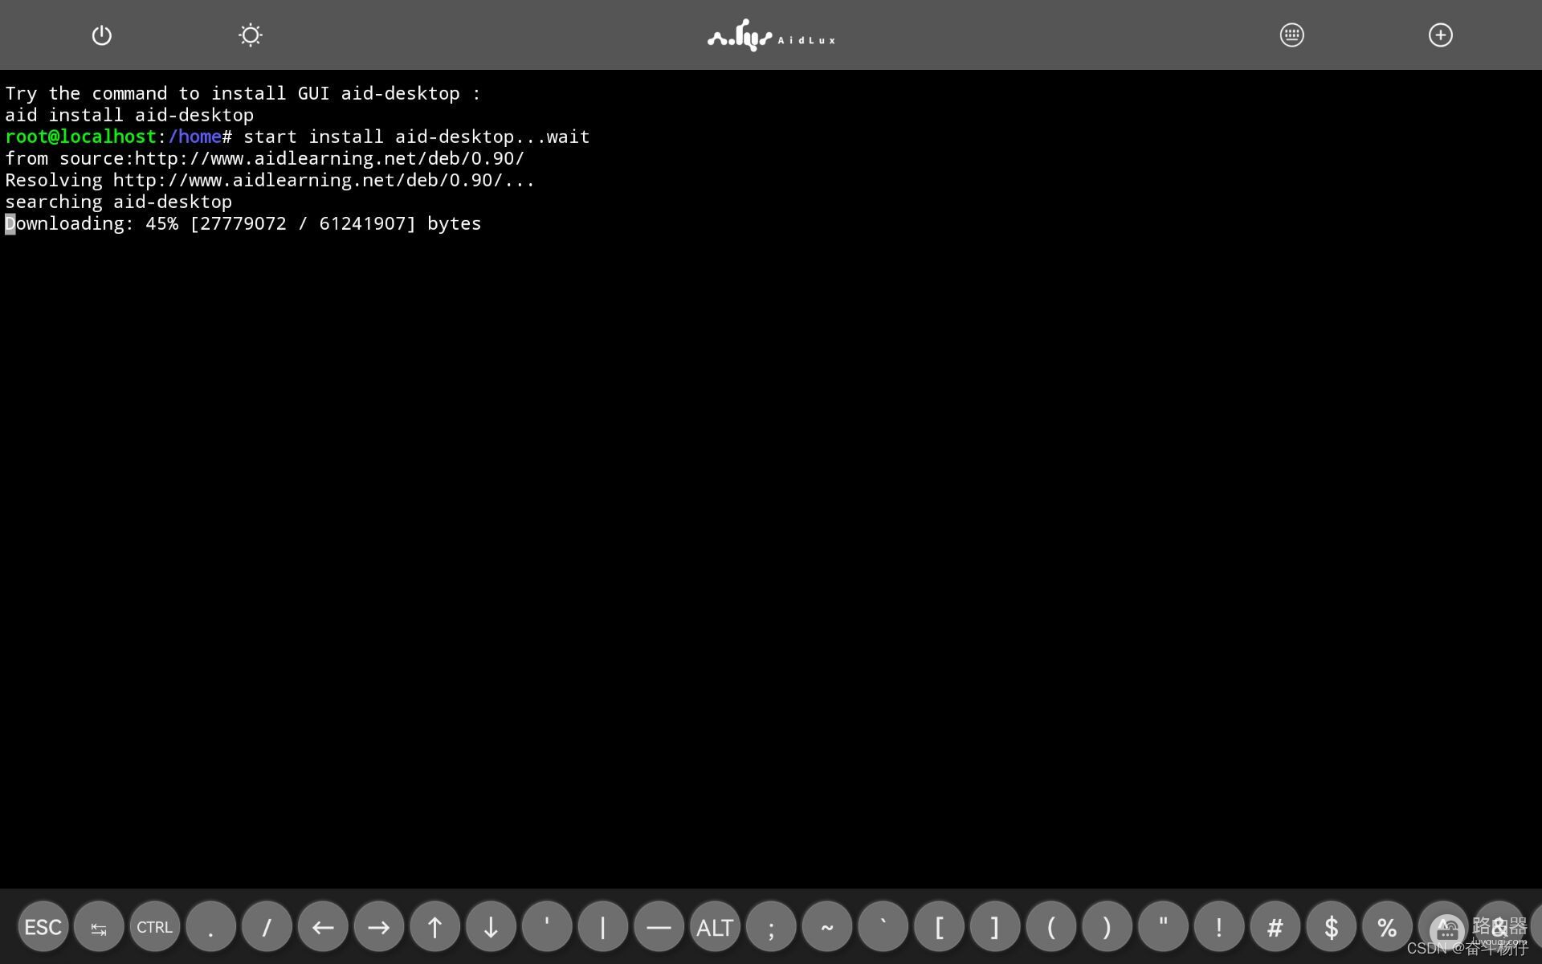Click the '/home' path in the prompt
1542x964 pixels.
pos(194,137)
